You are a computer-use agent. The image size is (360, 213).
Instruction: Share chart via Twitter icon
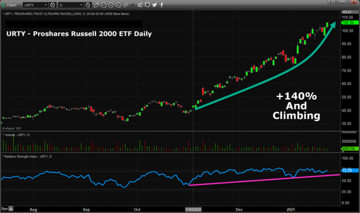tap(155, 5)
